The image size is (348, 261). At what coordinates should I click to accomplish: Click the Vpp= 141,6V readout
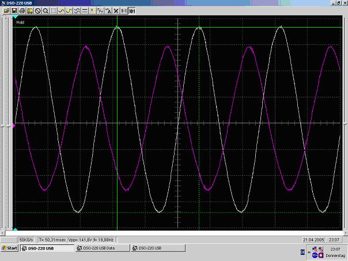(80, 240)
